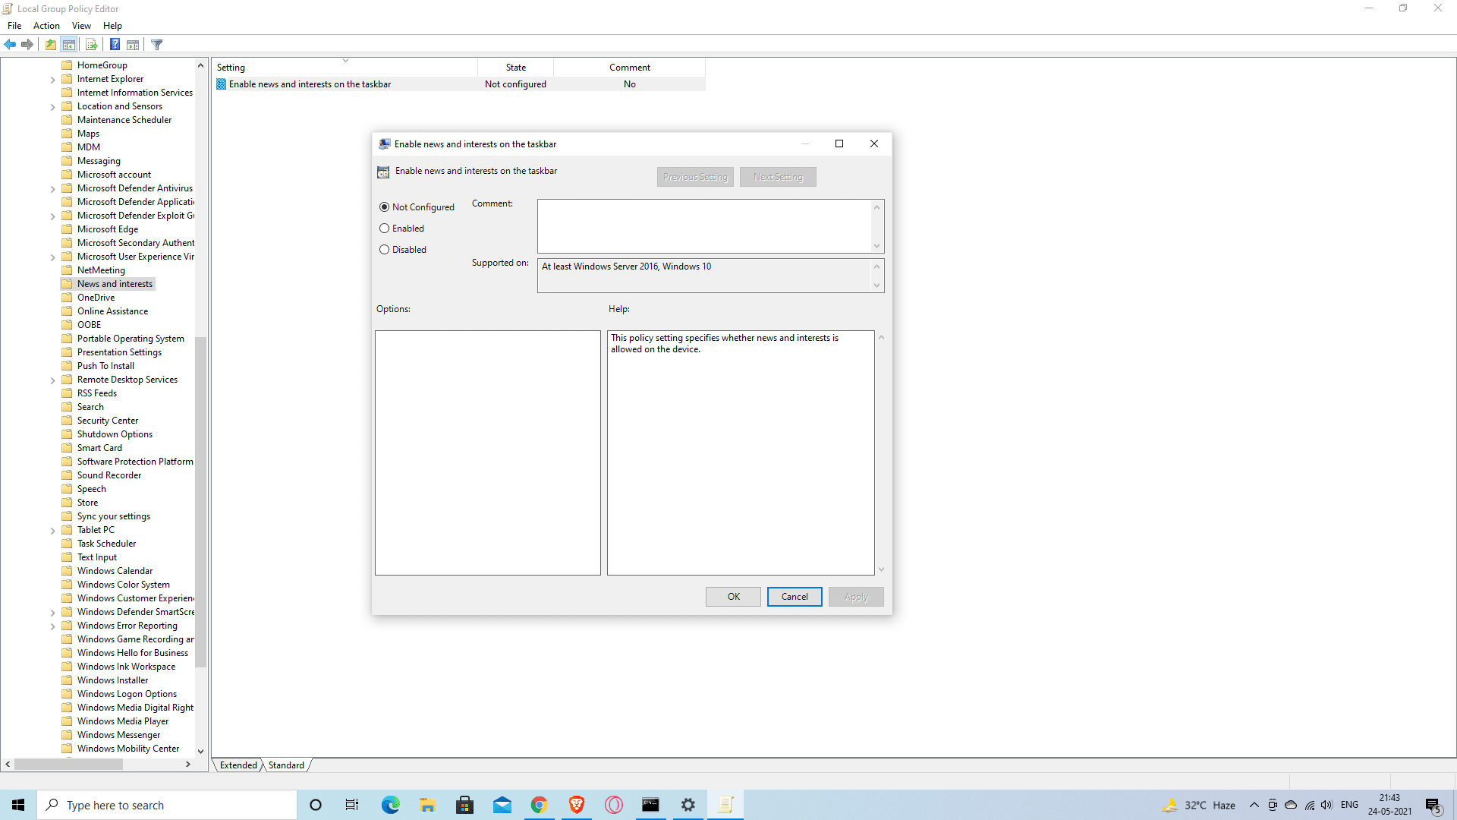The height and width of the screenshot is (820, 1457).
Task: Click the Back navigation arrow in the toolbar
Action: 10,44
